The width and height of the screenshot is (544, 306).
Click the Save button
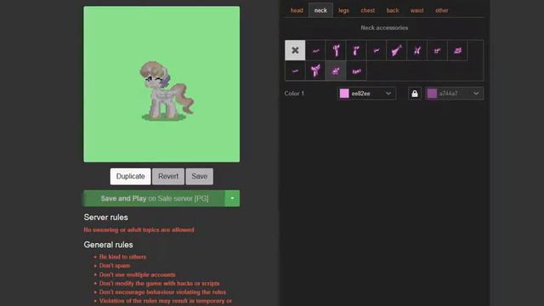tap(200, 176)
